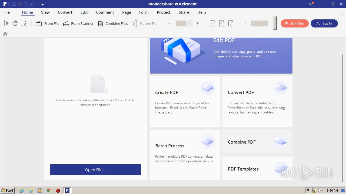The width and height of the screenshot is (346, 194).
Task: Open the Help menu
Action: (x=202, y=12)
